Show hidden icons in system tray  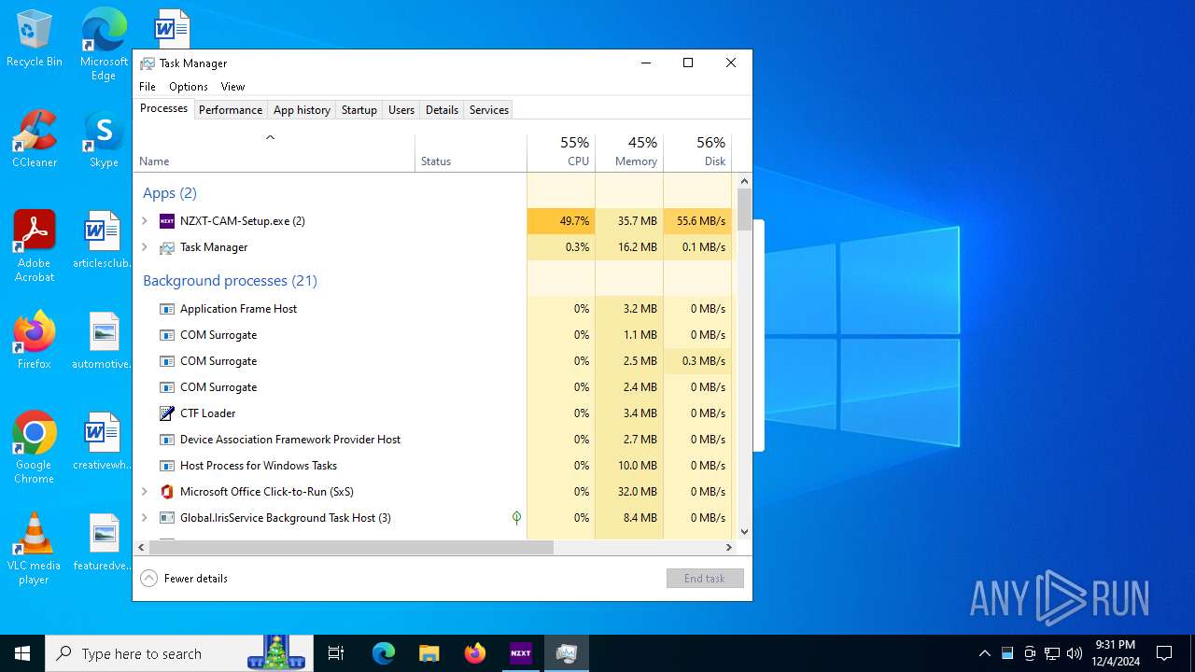tap(984, 653)
